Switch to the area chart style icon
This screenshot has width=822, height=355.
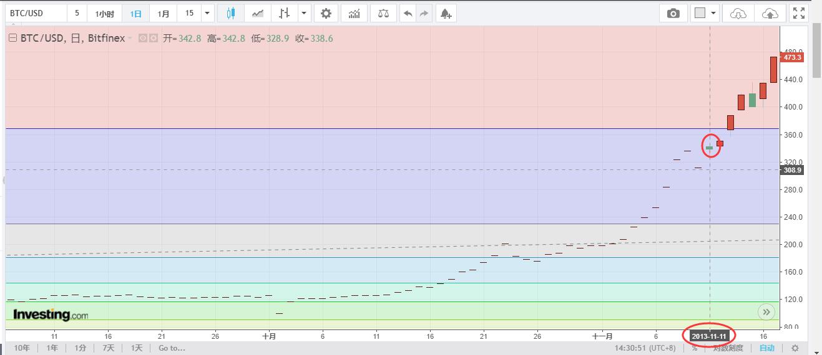click(x=257, y=13)
